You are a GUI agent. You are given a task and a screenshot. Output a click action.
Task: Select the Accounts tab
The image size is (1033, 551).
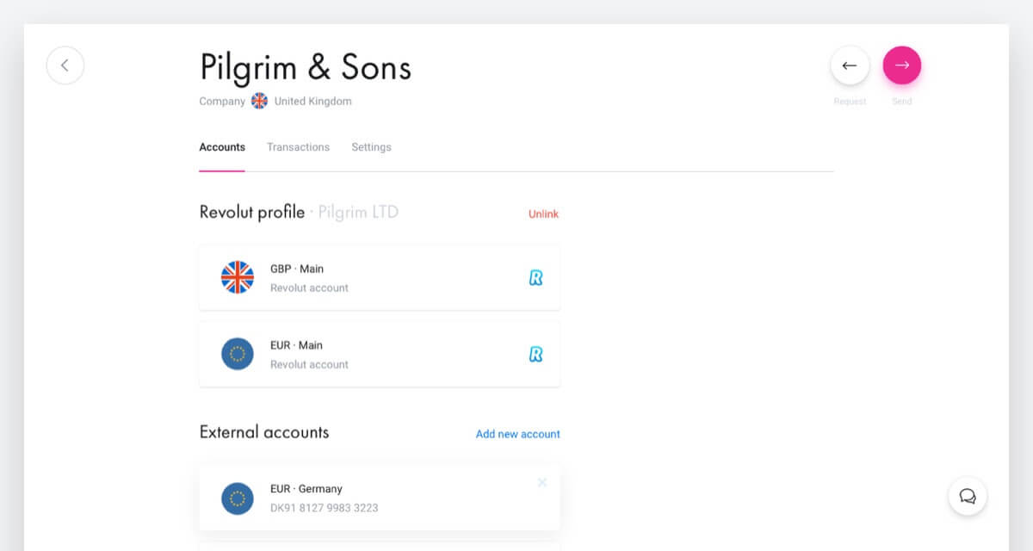tap(222, 147)
